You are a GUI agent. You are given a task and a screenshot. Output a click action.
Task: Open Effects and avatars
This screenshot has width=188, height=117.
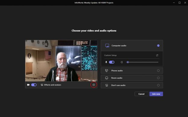(51, 85)
